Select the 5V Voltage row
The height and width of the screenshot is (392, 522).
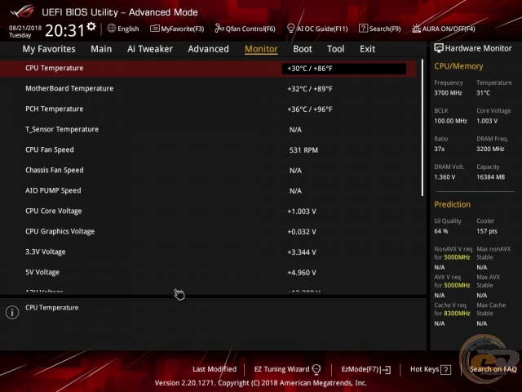(208, 272)
